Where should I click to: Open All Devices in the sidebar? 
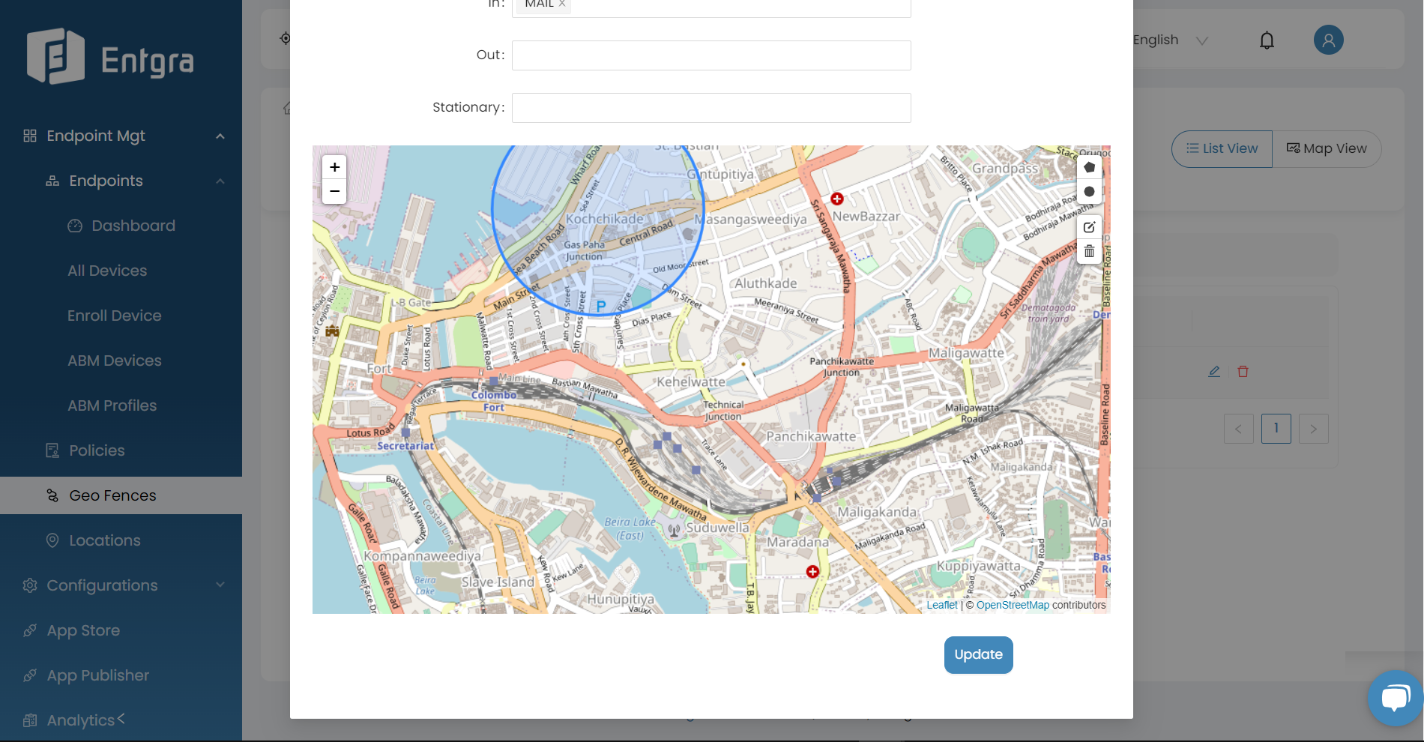click(107, 271)
